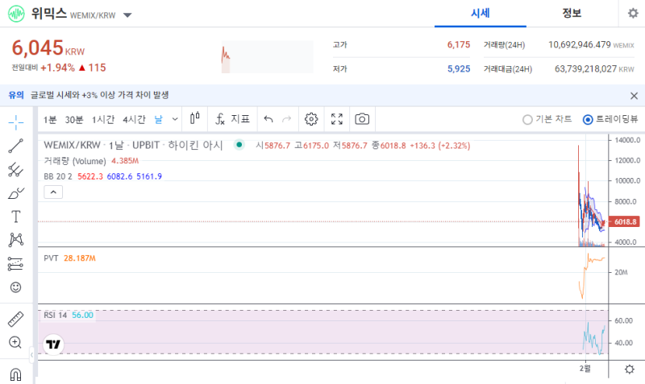Undo the last chart action
The image size is (645, 384).
(x=268, y=119)
